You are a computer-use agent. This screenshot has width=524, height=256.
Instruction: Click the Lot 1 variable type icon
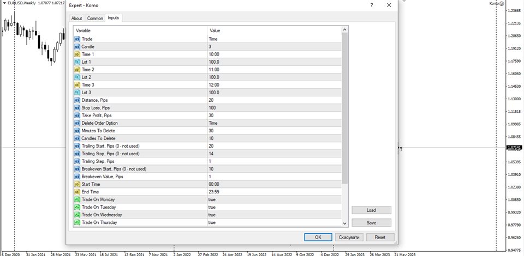coord(77,62)
